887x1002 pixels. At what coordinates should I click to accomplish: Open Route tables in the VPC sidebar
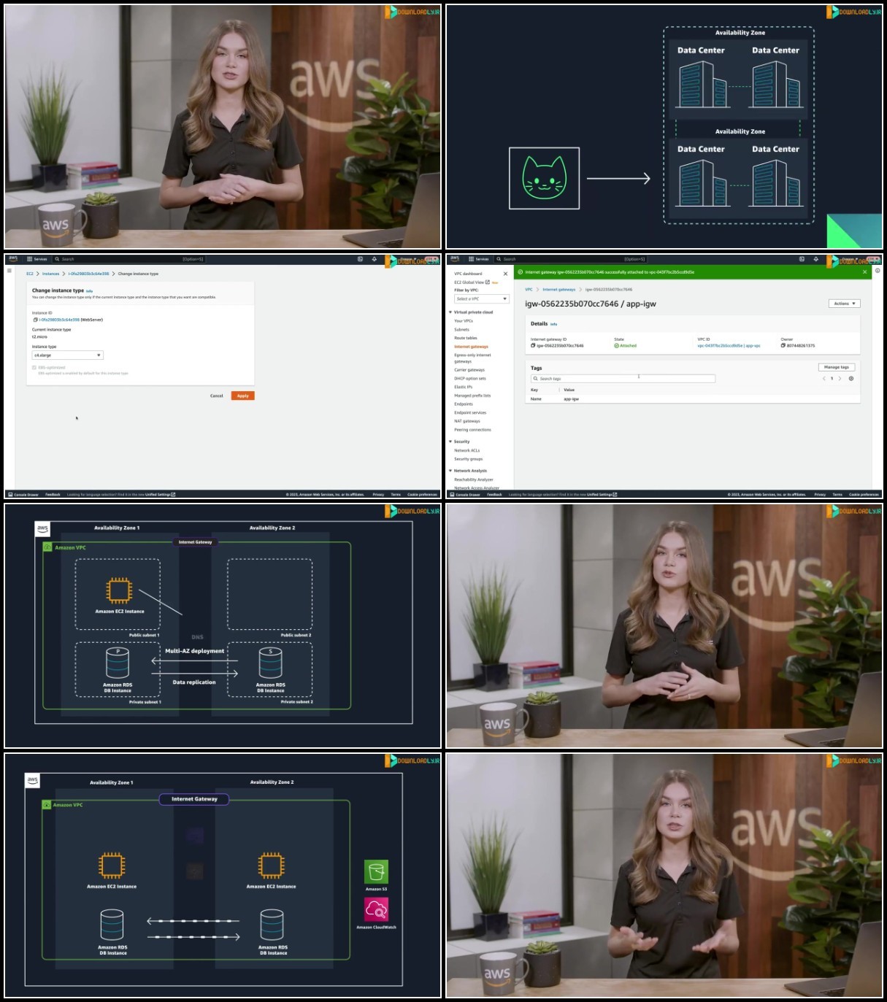466,338
